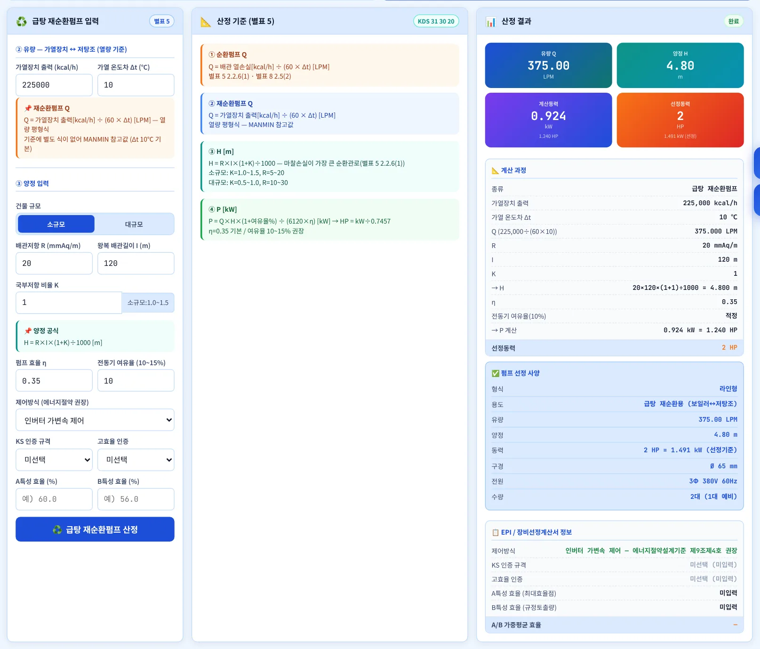
Task: Click the 급탕 재순환펌프 산정 button
Action: click(x=95, y=529)
